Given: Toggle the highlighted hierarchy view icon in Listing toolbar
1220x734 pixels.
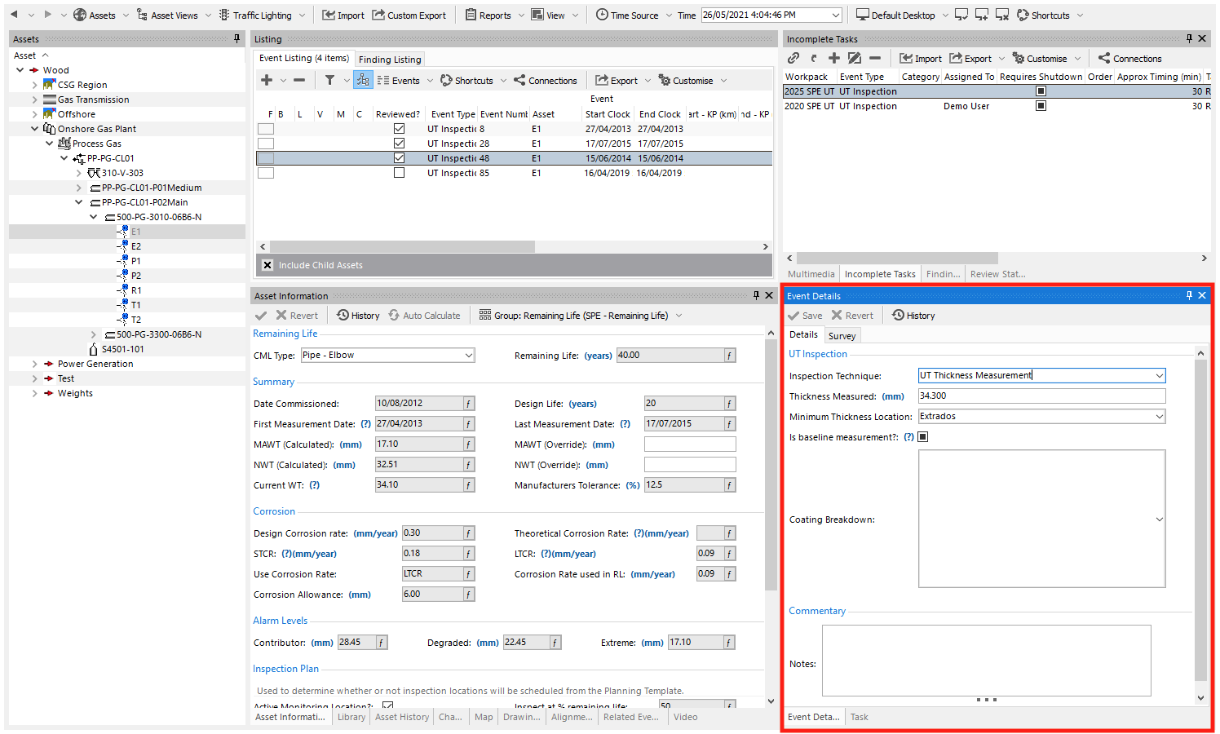Looking at the screenshot, I should click(363, 80).
